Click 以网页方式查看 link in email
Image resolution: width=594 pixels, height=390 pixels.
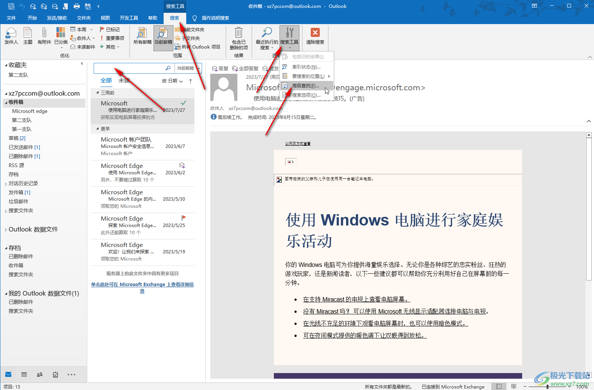click(298, 143)
